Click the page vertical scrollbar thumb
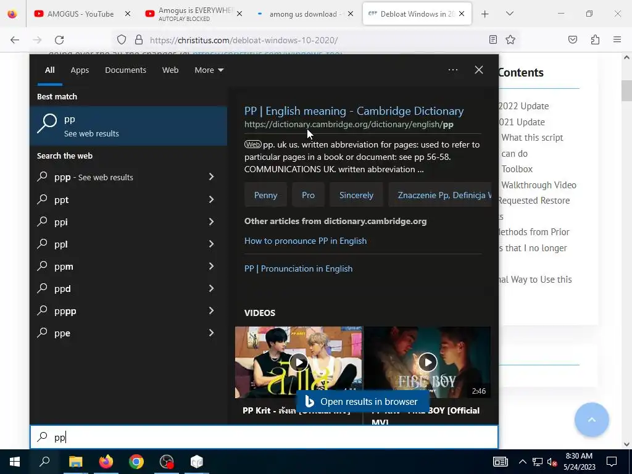Viewport: 632px width, 474px height. 626,91
